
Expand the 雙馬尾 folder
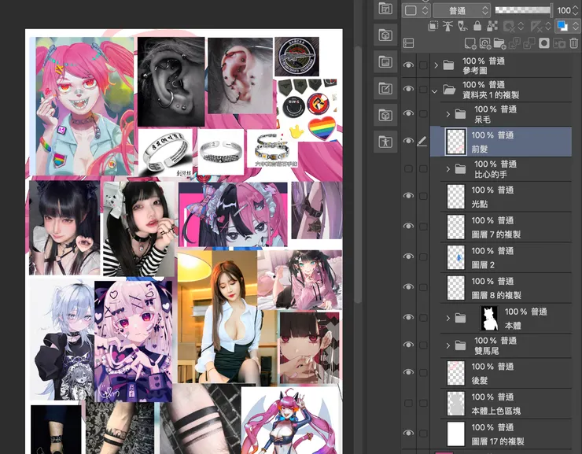click(x=448, y=345)
